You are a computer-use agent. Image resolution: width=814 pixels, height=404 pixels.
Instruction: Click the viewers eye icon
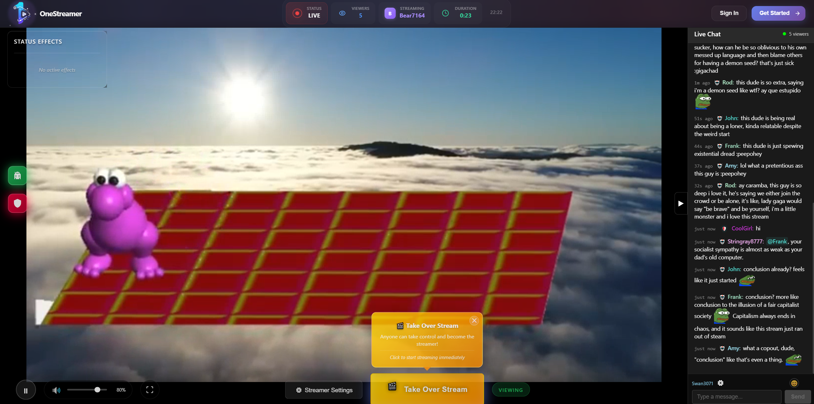click(x=342, y=13)
